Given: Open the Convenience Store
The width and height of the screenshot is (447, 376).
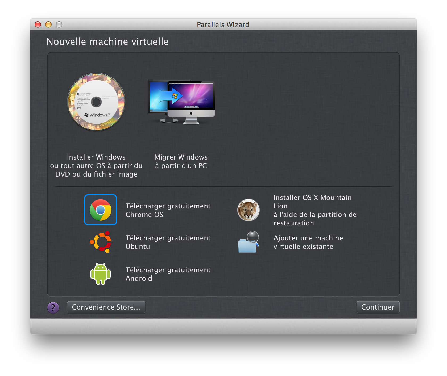Looking at the screenshot, I should (106, 307).
